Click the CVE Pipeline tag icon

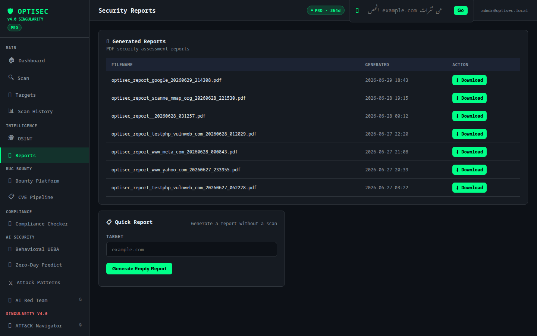pyautogui.click(x=12, y=196)
